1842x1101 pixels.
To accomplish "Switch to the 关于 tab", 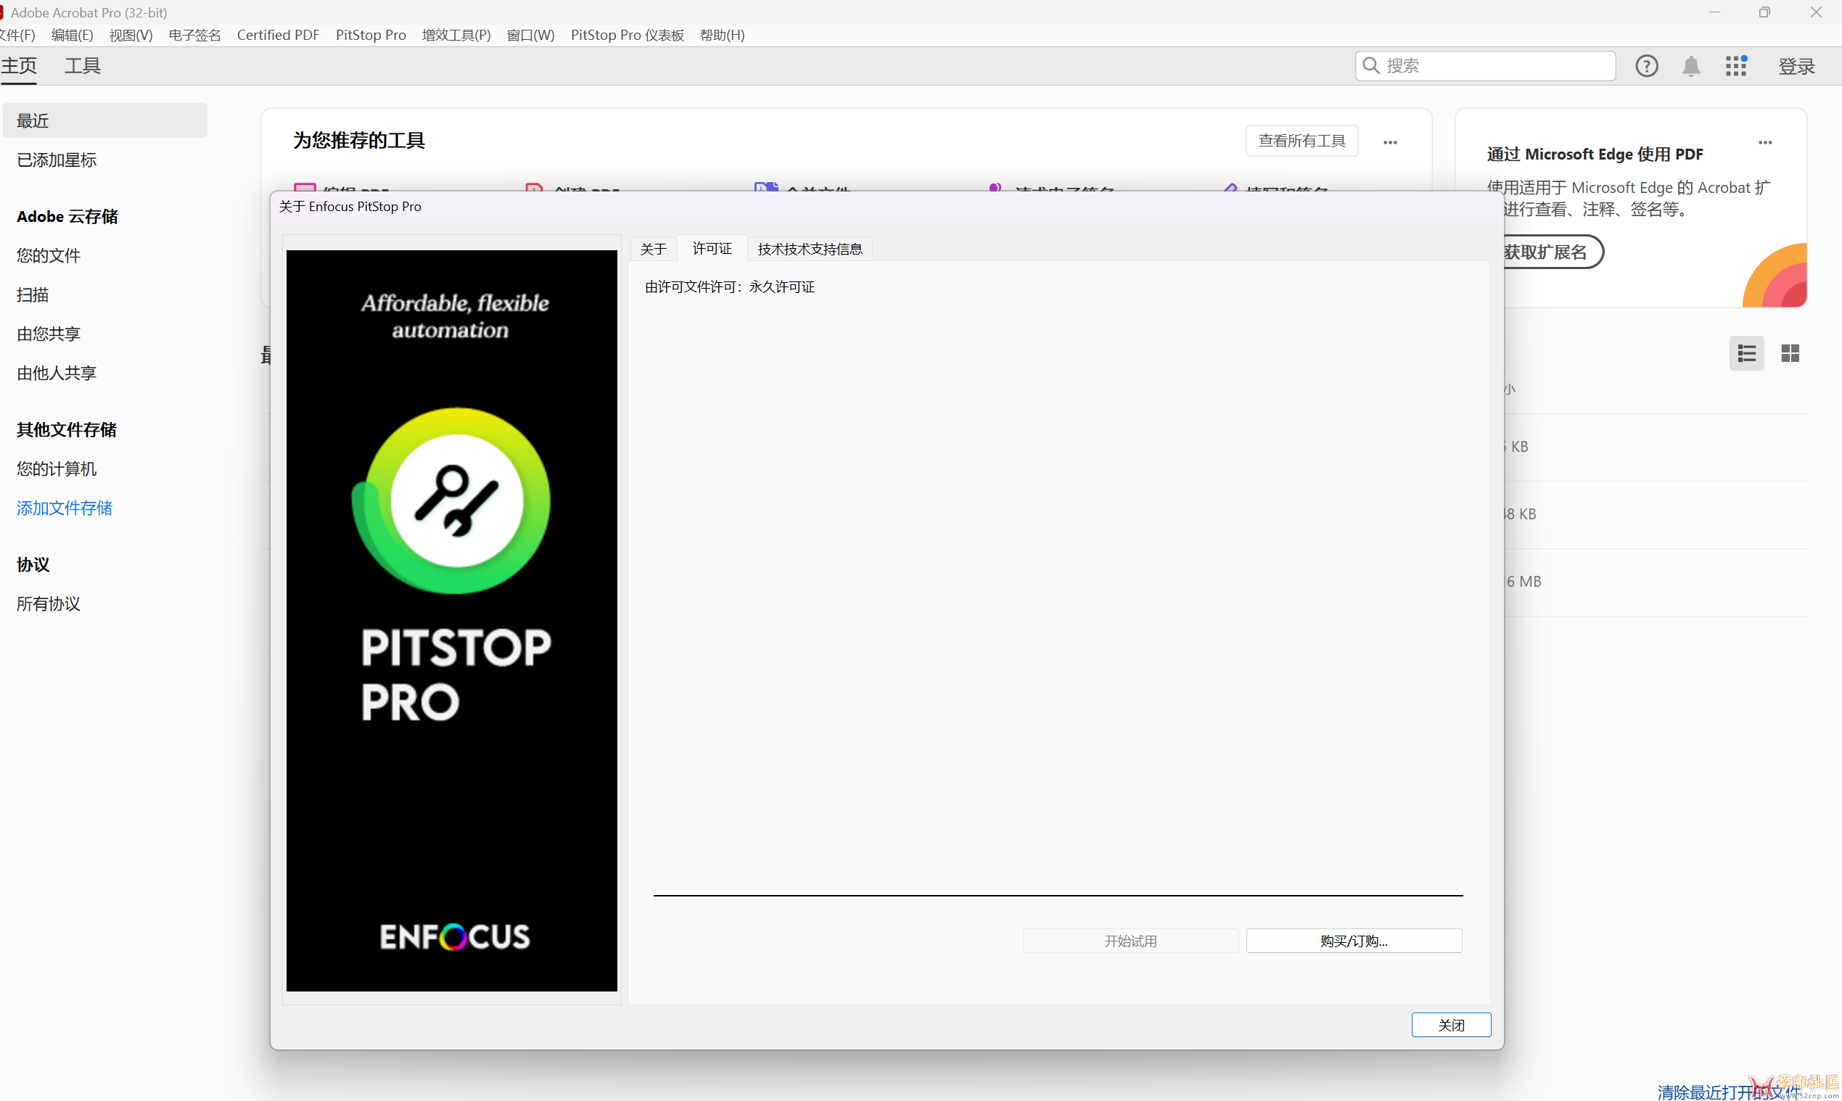I will 653,249.
